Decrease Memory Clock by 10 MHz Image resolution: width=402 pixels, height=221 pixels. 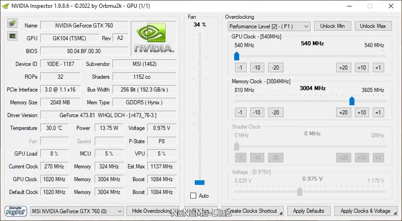pyautogui.click(x=257, y=113)
